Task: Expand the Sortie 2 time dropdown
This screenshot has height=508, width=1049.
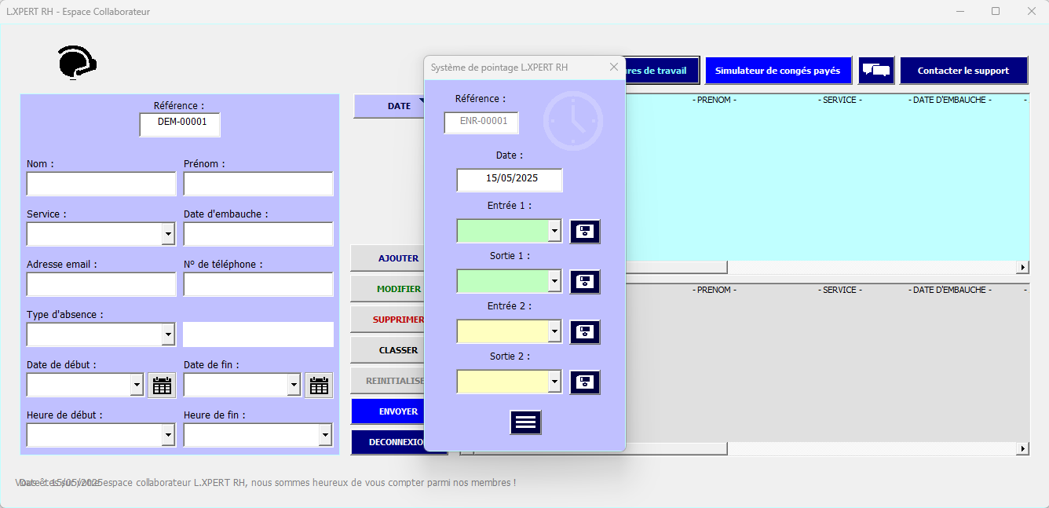Action: [555, 382]
